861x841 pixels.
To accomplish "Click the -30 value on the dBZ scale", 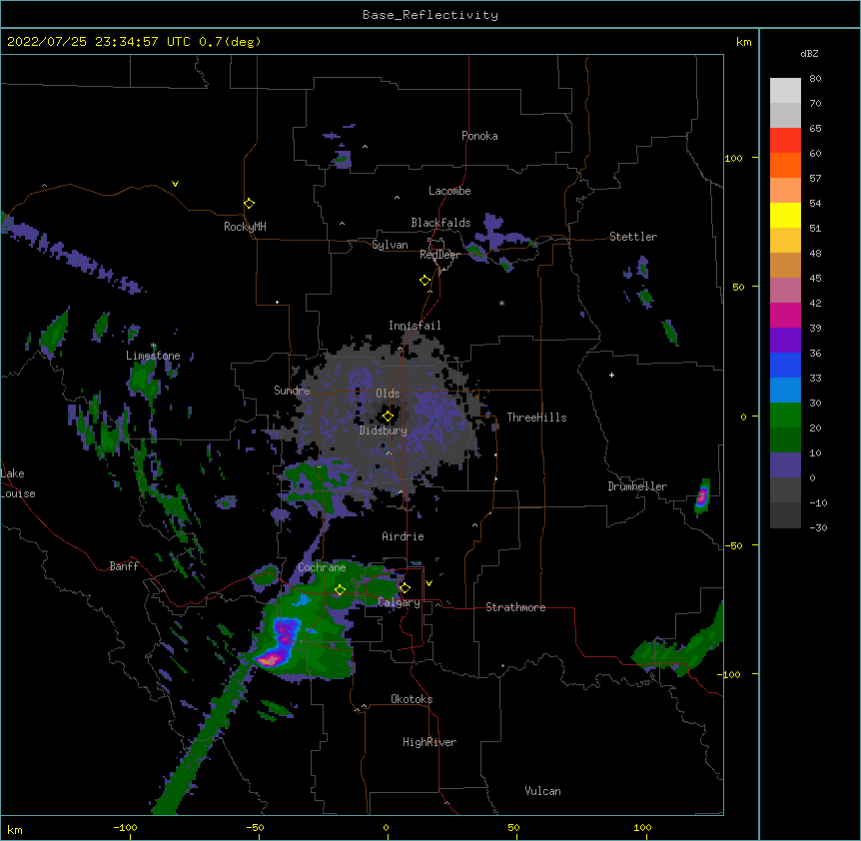I will pos(818,527).
